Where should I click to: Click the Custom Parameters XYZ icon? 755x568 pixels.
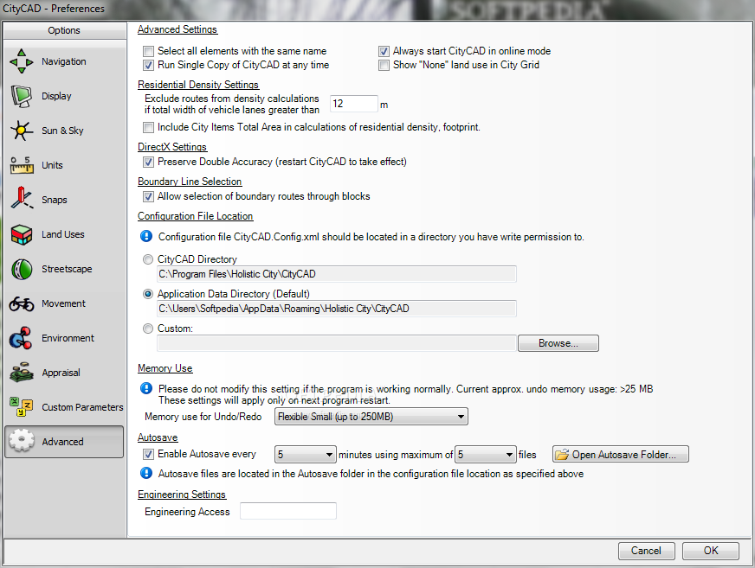click(x=21, y=407)
